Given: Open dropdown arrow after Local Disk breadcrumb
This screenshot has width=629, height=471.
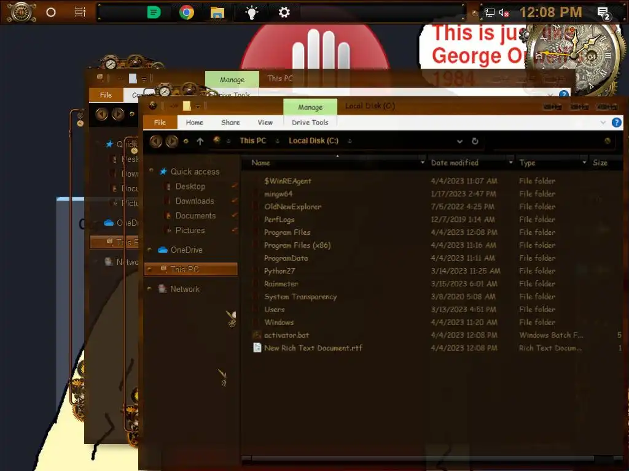Looking at the screenshot, I should pyautogui.click(x=350, y=141).
